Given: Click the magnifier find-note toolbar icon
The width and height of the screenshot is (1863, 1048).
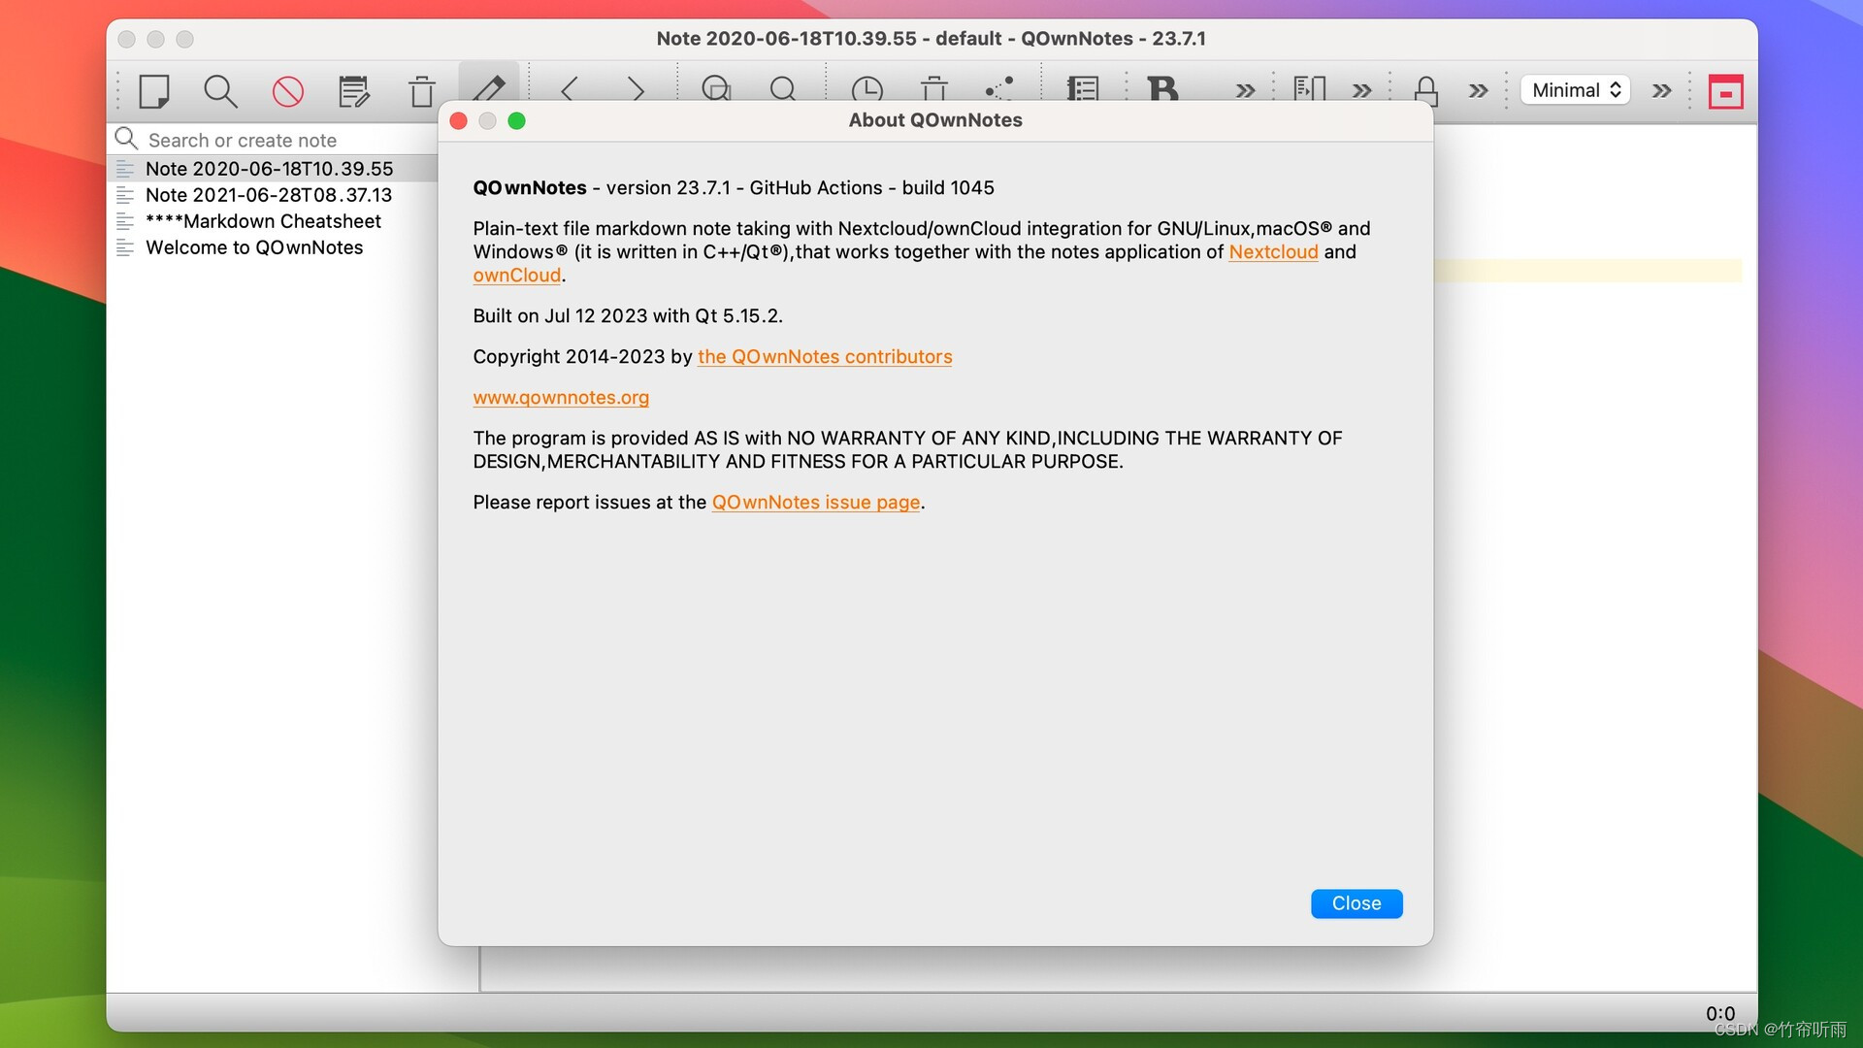Looking at the screenshot, I should coord(220,91).
